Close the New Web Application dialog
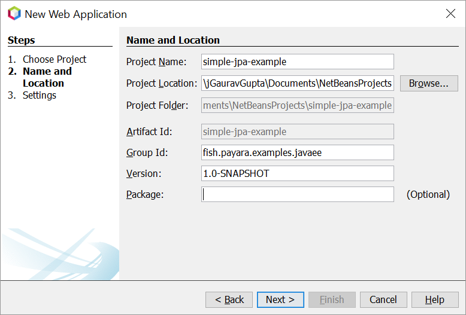Screen dimensions: 466x315 (x=450, y=14)
